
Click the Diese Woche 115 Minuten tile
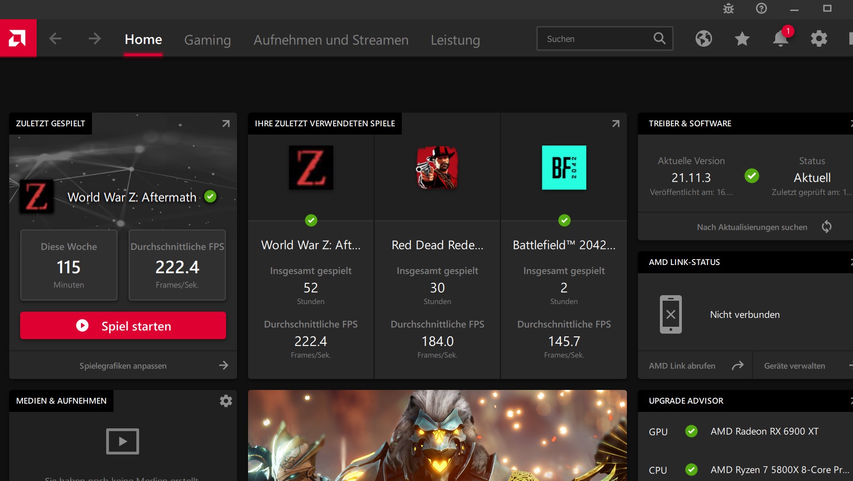pyautogui.click(x=69, y=265)
